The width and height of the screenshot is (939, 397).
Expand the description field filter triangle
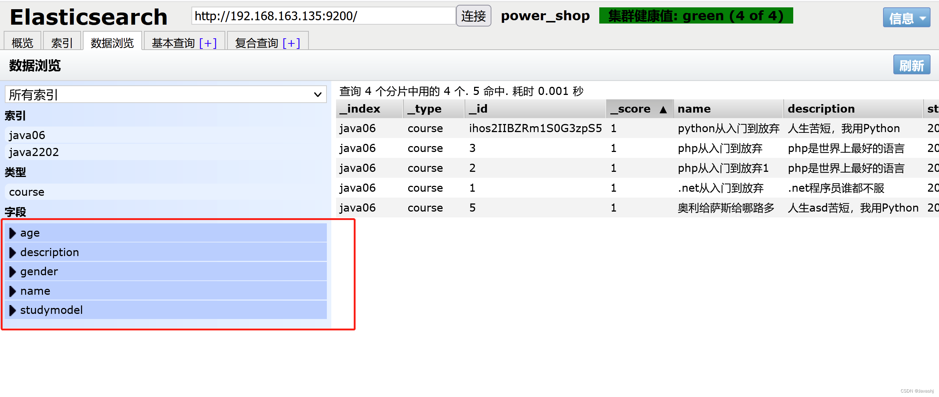pyautogui.click(x=13, y=252)
